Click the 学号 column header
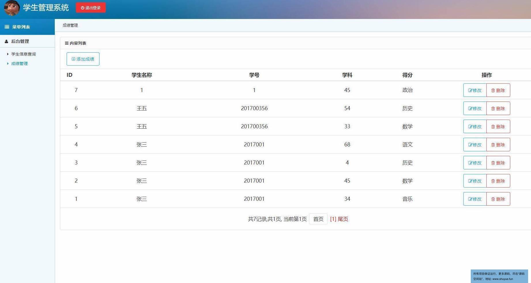 coord(254,75)
